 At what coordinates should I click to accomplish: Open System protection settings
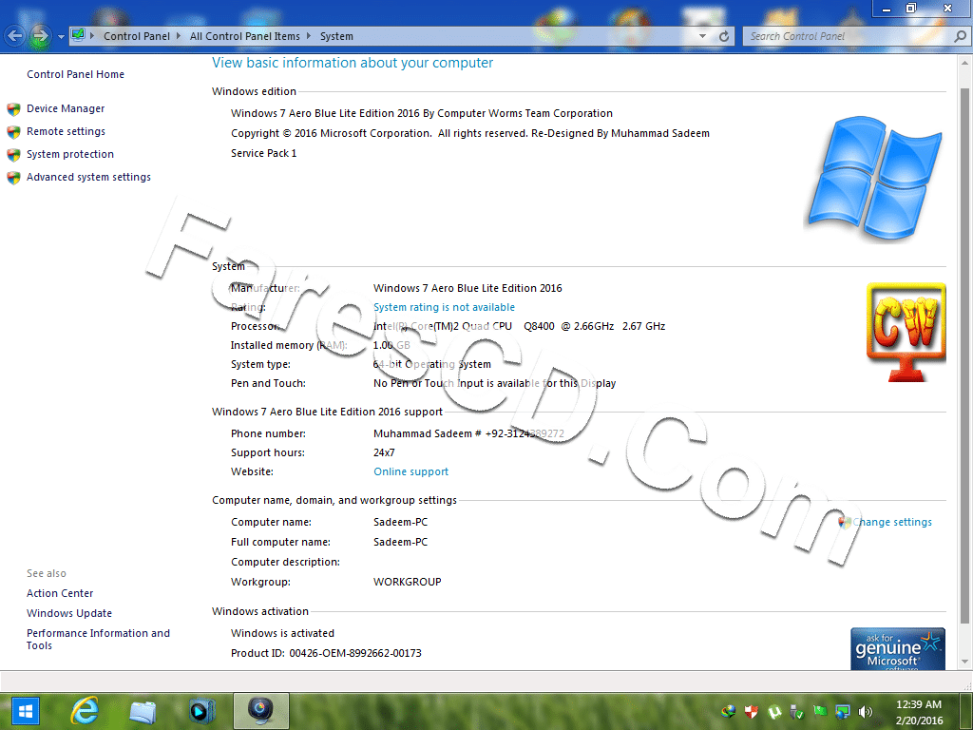point(70,154)
